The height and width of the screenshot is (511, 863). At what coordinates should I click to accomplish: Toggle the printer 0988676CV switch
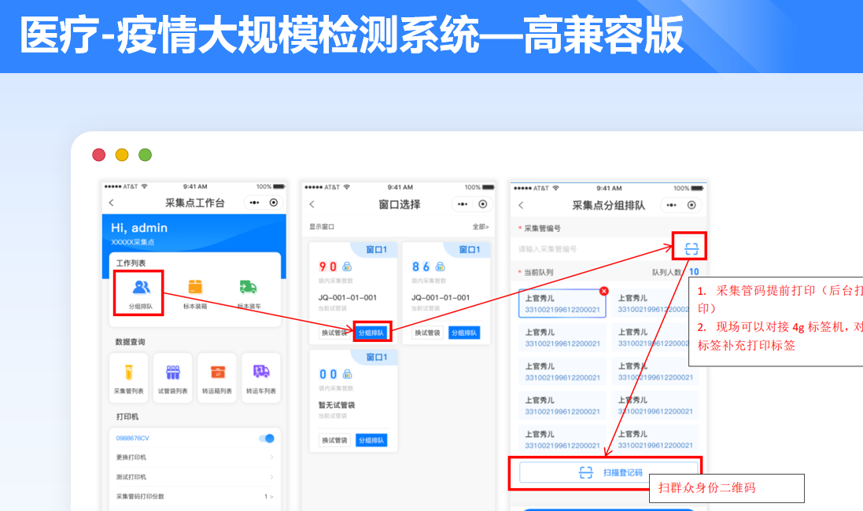[267, 439]
